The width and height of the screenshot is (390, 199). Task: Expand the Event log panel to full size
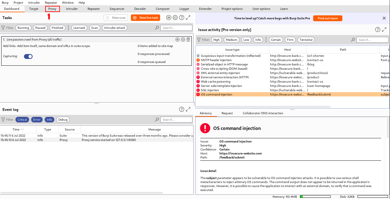(x=188, y=110)
